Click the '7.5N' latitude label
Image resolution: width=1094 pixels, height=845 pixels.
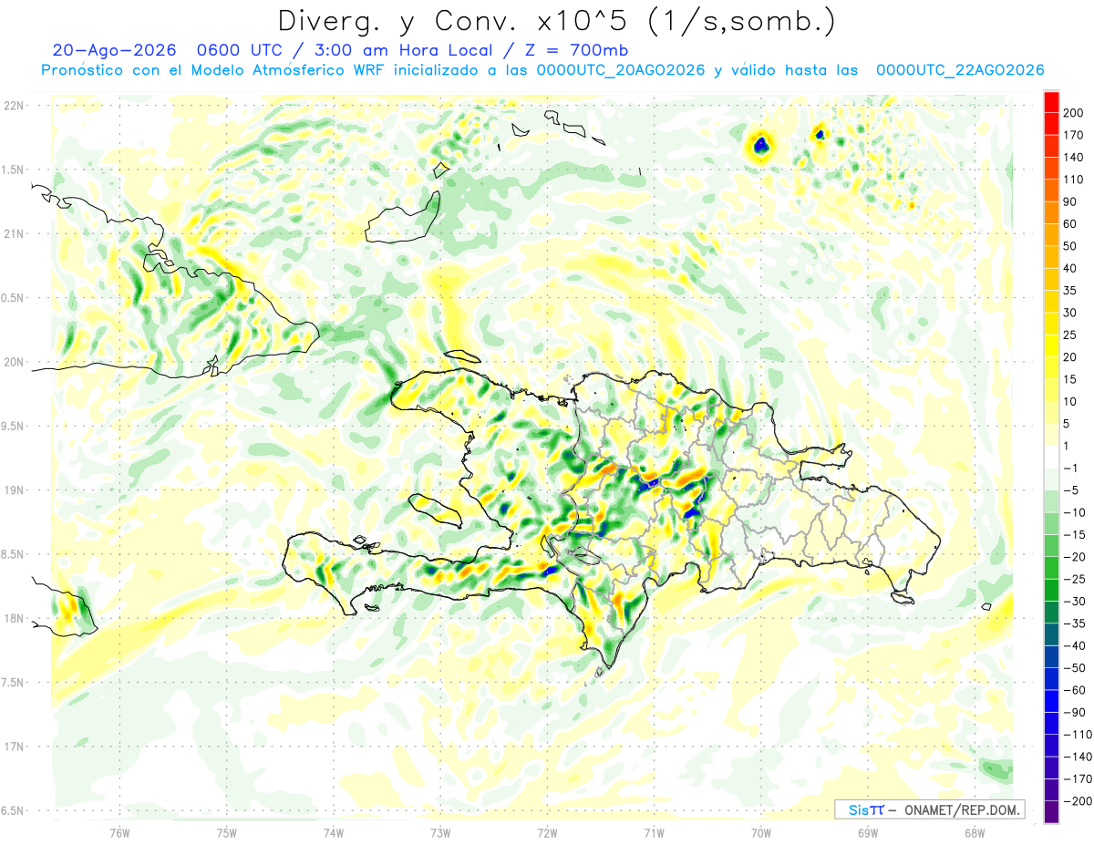[12, 683]
